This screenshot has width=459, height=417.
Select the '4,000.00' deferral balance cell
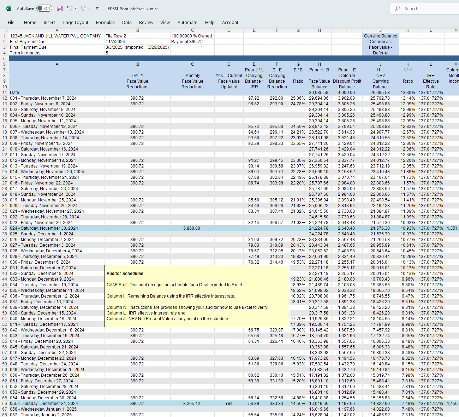(347, 93)
